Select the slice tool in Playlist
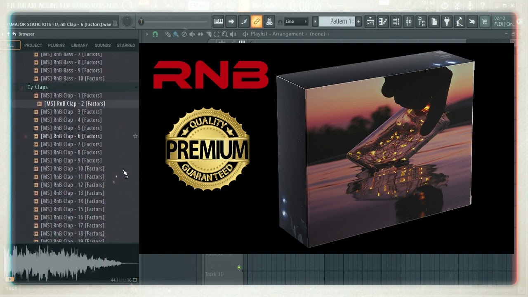The height and width of the screenshot is (297, 528). click(209, 34)
